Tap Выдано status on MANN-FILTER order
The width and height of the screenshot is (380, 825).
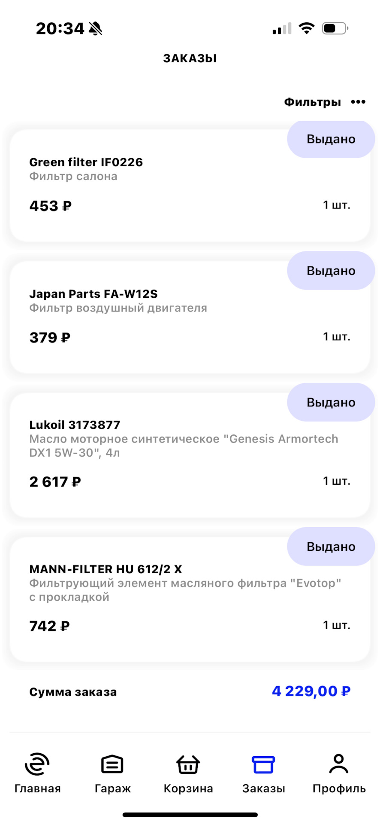[x=331, y=547]
